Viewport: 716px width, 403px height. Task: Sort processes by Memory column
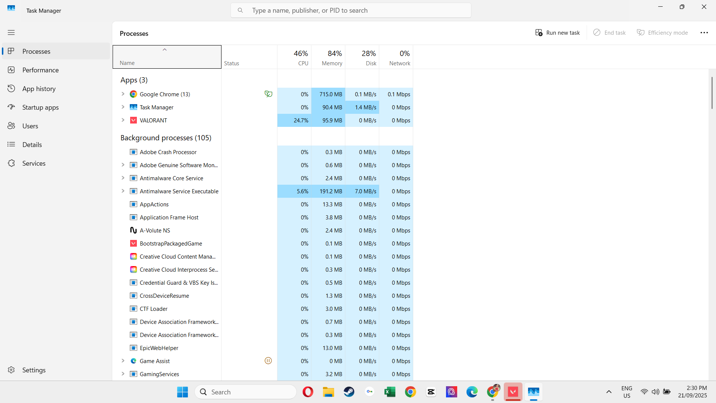(x=328, y=57)
